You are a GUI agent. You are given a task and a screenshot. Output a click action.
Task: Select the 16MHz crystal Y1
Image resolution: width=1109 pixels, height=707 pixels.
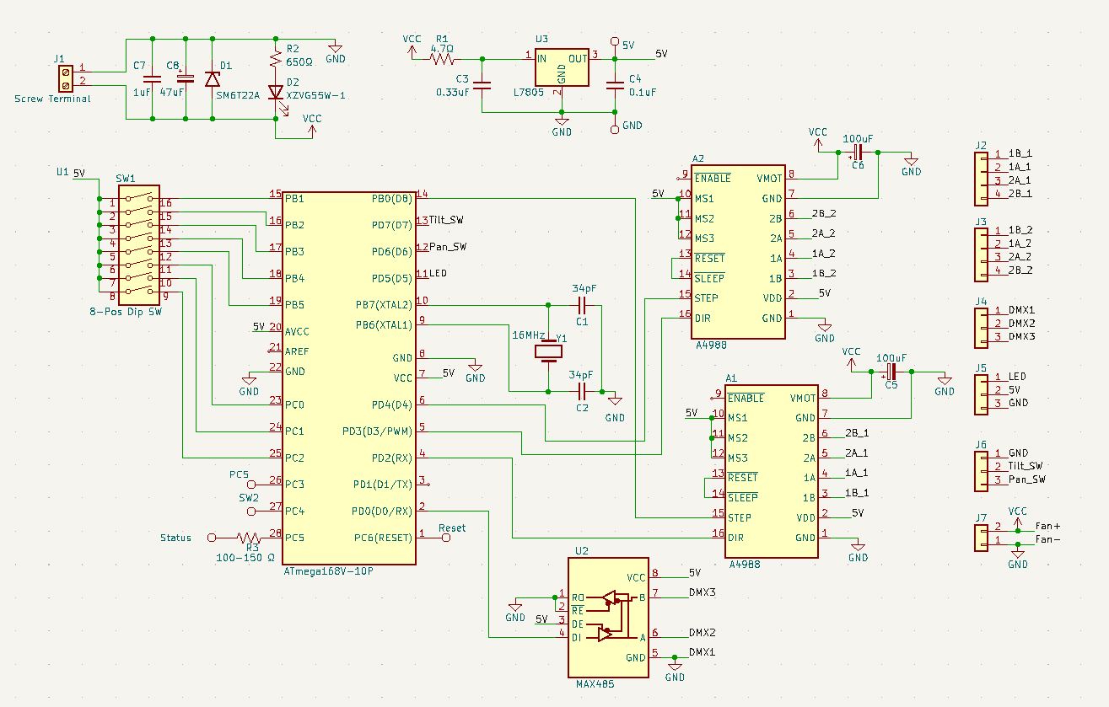click(548, 350)
